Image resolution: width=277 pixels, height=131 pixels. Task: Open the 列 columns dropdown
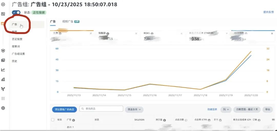point(226,110)
